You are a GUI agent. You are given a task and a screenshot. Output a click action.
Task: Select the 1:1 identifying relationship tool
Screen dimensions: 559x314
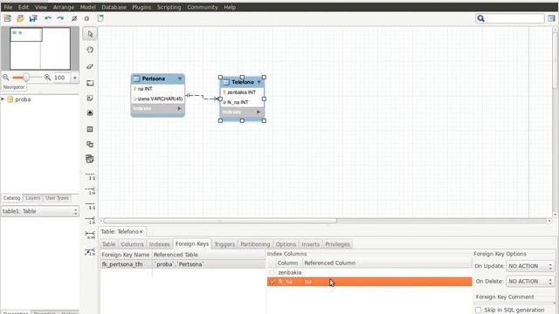point(90,206)
